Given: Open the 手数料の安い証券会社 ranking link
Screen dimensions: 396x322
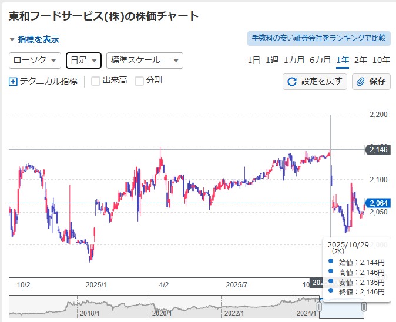Looking at the screenshot, I should tap(319, 38).
